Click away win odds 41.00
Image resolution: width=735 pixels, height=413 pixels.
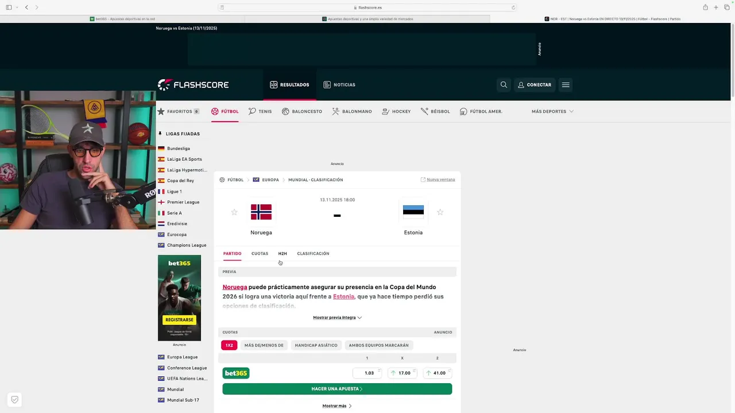[438, 373]
